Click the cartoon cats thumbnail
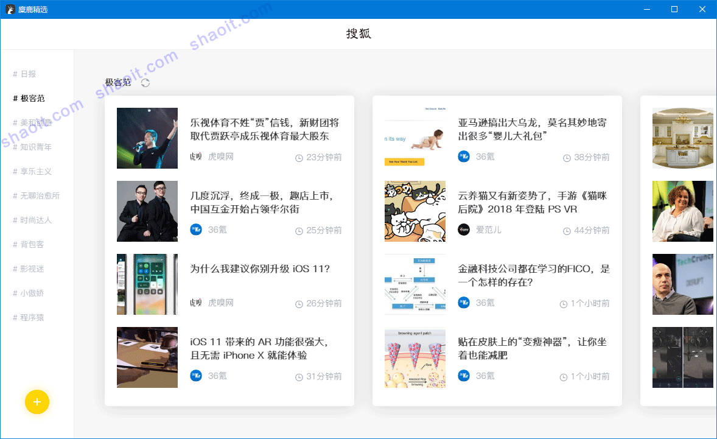717x439 pixels. 414,211
